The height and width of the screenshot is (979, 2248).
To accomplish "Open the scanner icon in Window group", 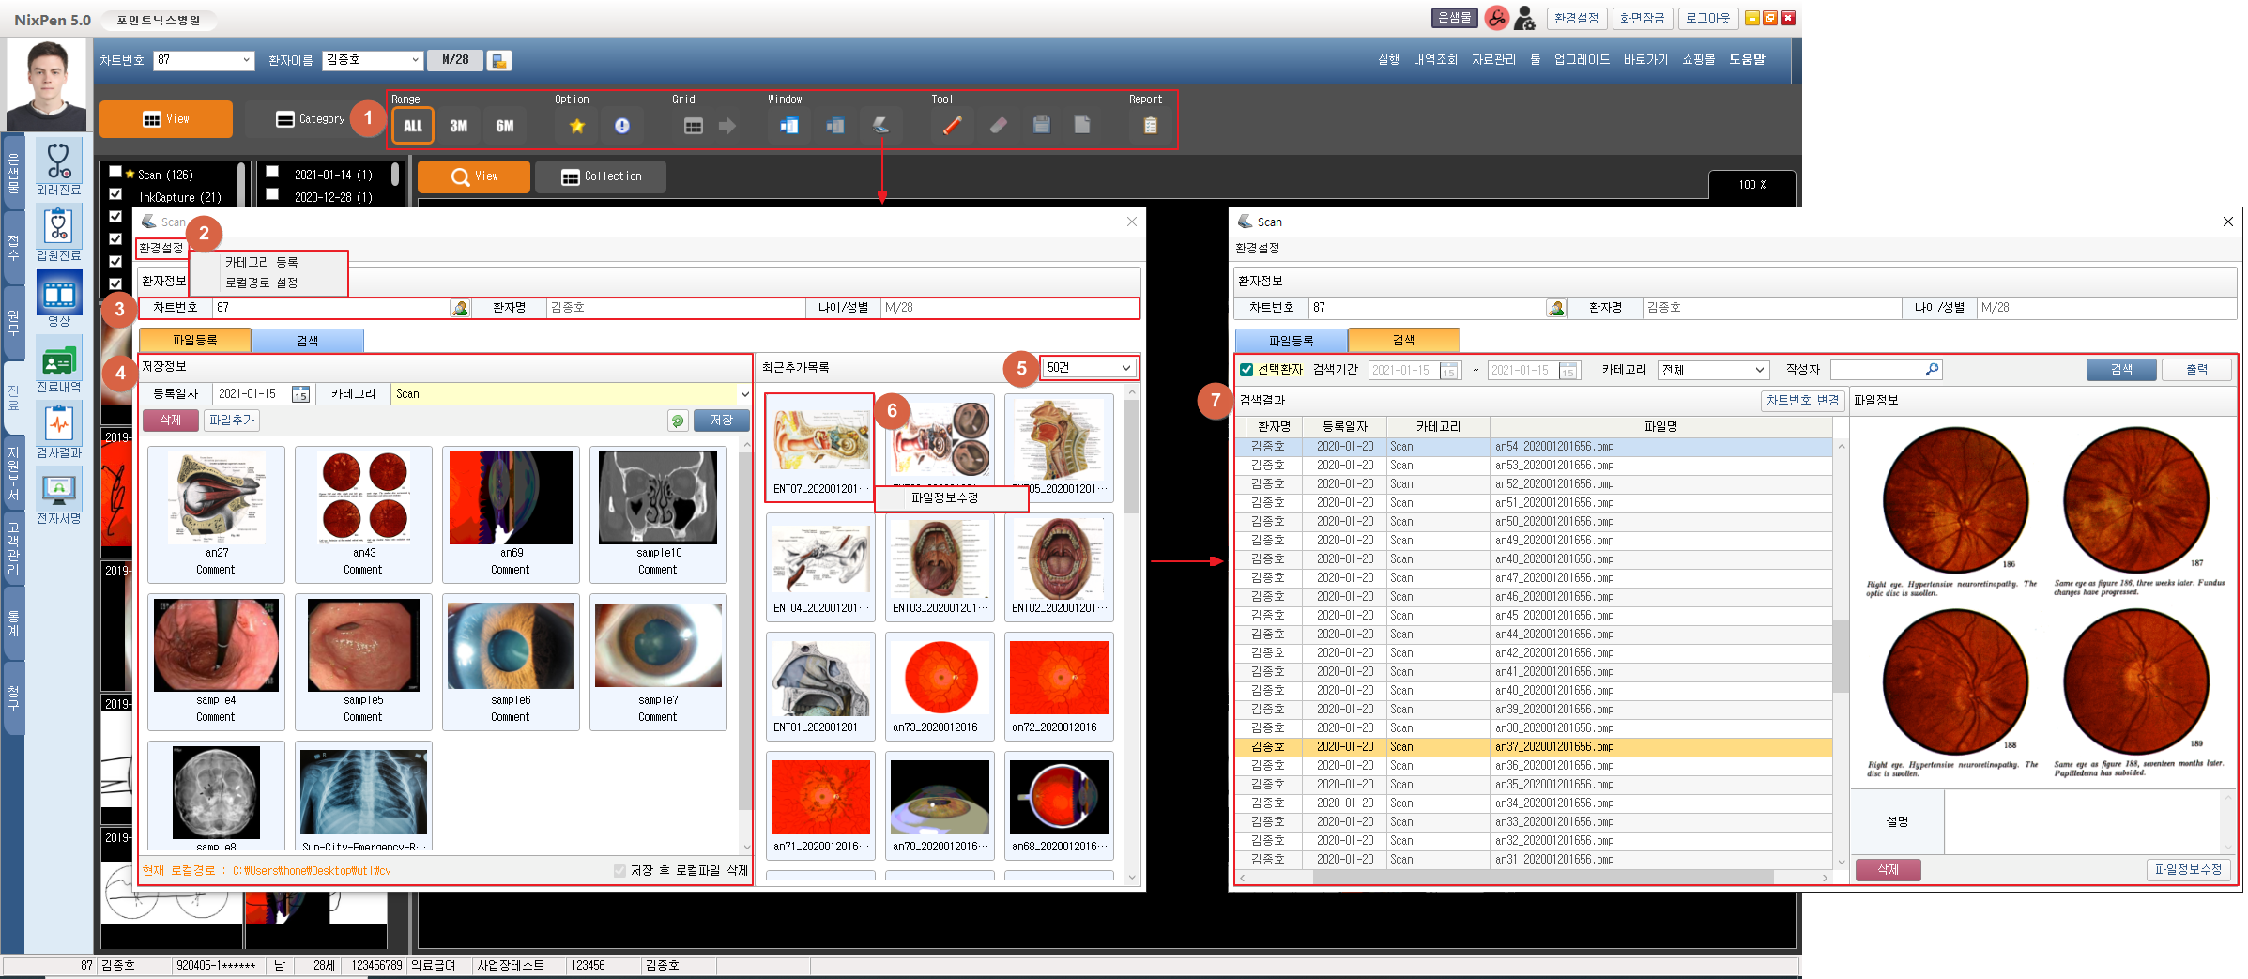I will [880, 126].
